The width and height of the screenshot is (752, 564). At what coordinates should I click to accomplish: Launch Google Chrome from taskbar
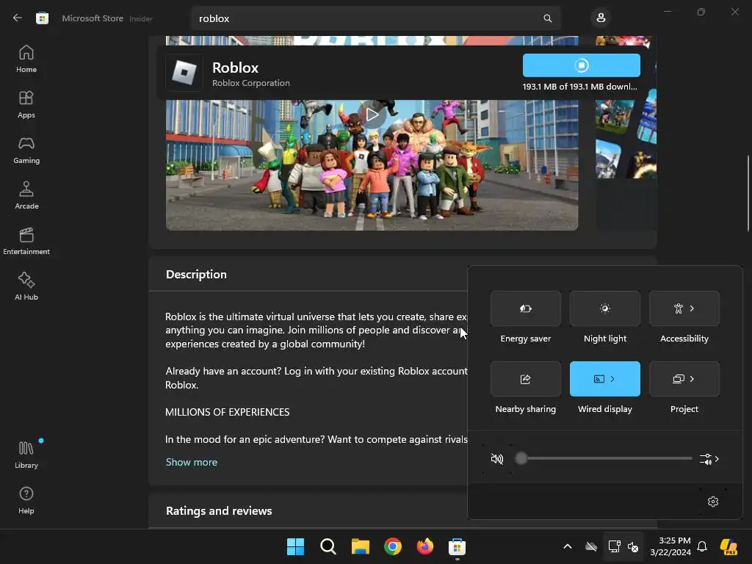click(x=393, y=546)
